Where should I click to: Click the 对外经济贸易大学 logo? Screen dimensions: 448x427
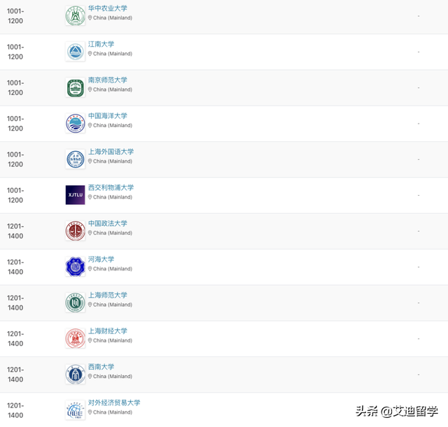click(75, 410)
